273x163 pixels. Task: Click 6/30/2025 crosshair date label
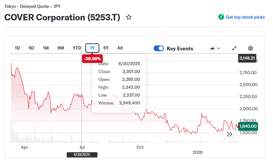click(x=82, y=155)
